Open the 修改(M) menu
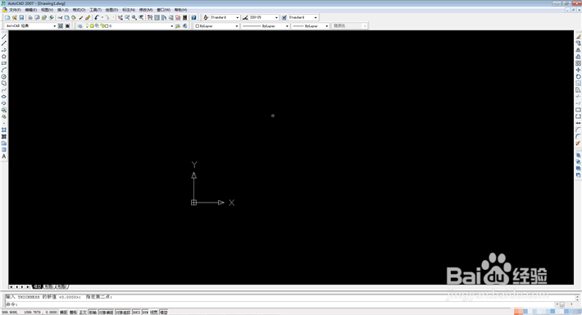The height and width of the screenshot is (315, 582). (x=146, y=10)
